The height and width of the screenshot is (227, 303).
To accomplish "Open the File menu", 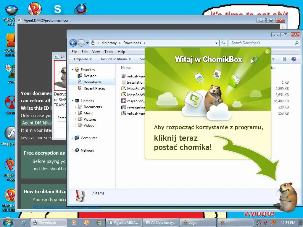I will 74,52.
